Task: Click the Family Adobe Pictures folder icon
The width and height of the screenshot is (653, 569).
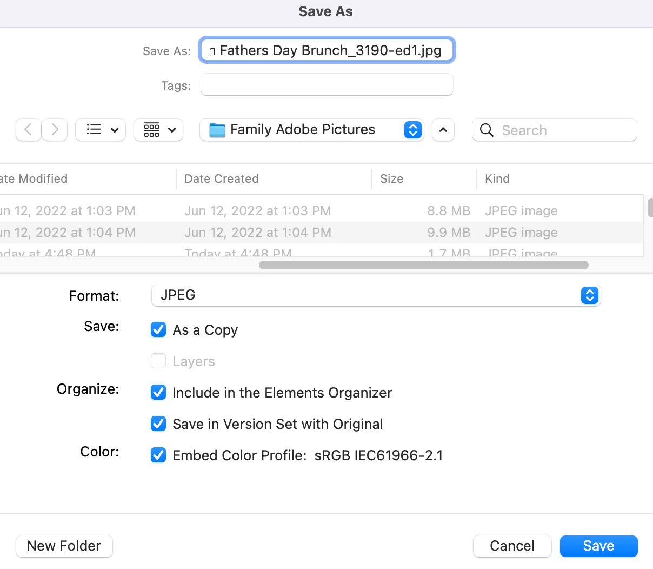Action: click(x=217, y=130)
